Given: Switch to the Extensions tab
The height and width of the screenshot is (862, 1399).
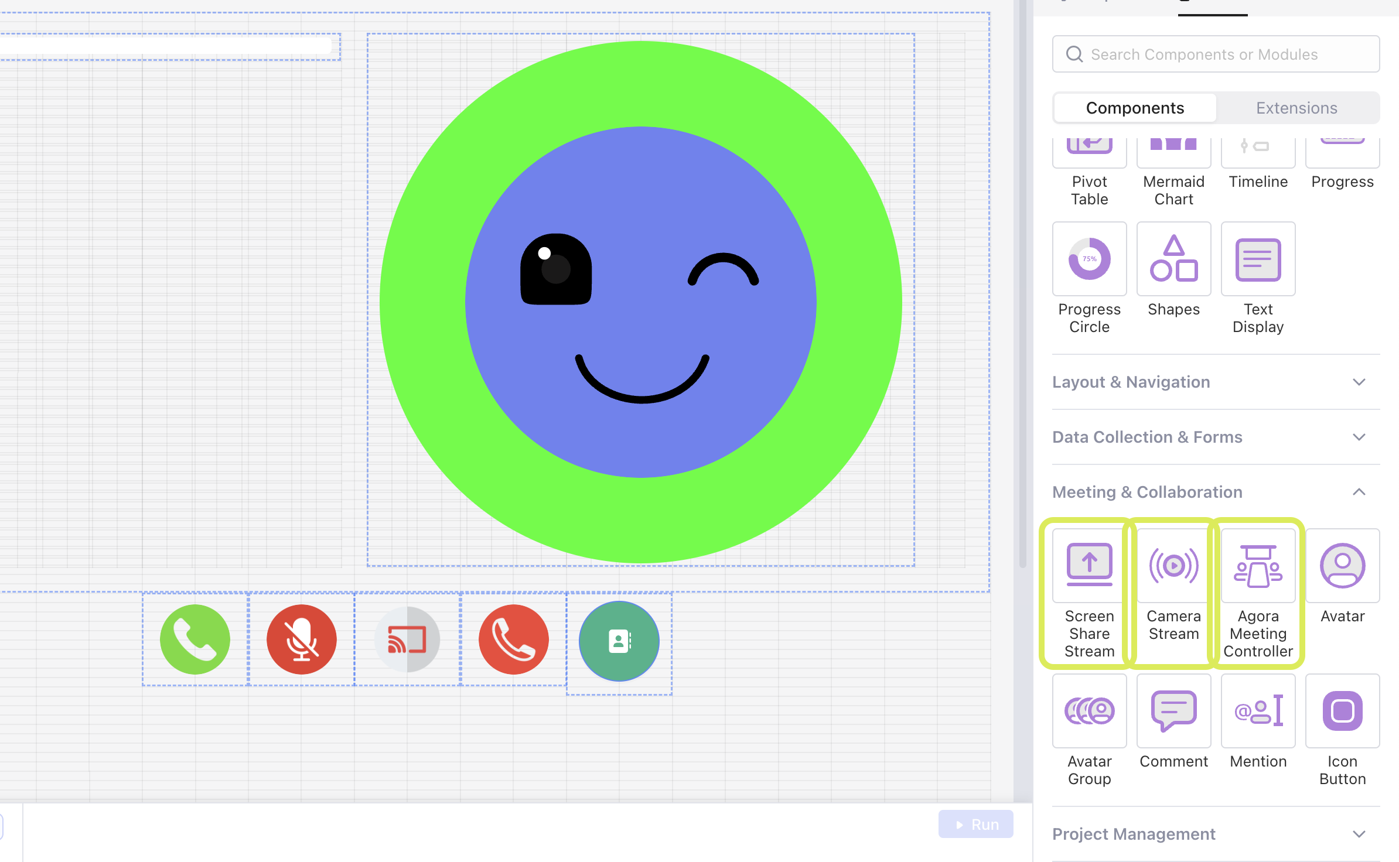Looking at the screenshot, I should (x=1296, y=108).
